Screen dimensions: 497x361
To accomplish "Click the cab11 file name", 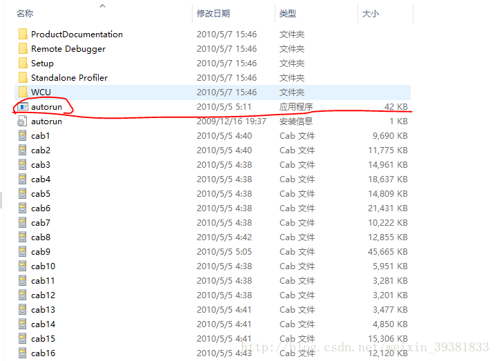I will point(43,281).
